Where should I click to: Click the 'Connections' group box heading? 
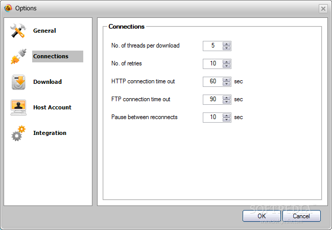(x=126, y=27)
